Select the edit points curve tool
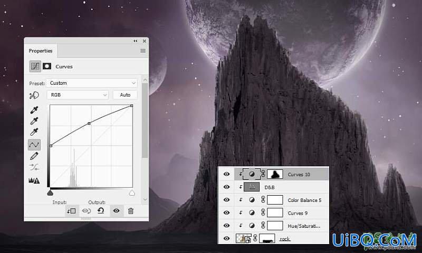The height and width of the screenshot is (253, 422). pos(34,145)
